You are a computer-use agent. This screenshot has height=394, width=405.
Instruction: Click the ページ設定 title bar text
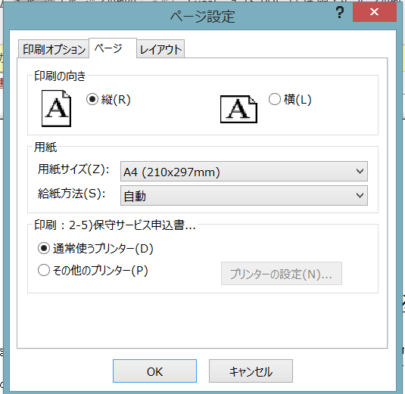point(203,17)
